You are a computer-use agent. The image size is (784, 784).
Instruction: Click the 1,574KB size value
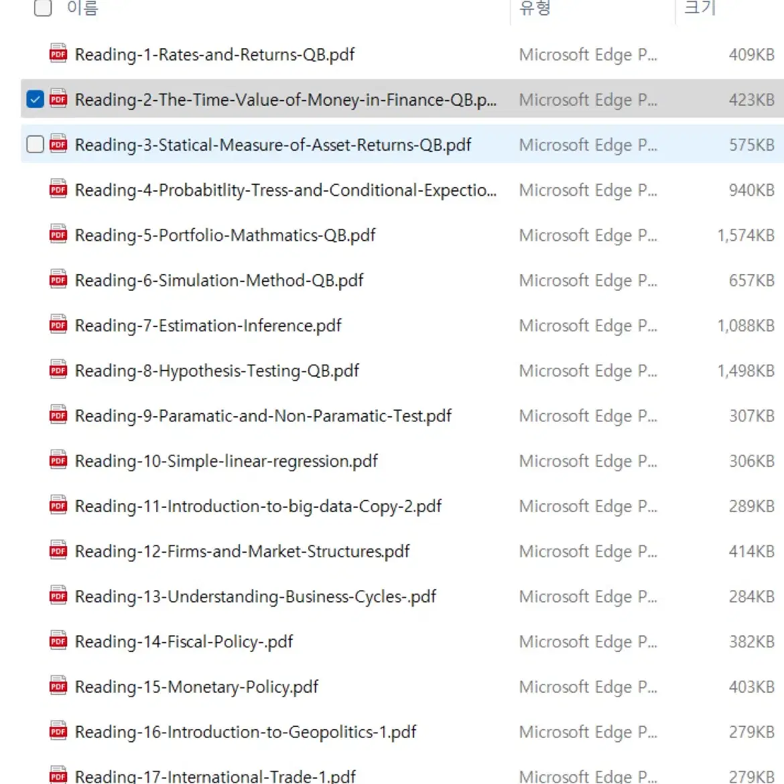pyautogui.click(x=746, y=235)
